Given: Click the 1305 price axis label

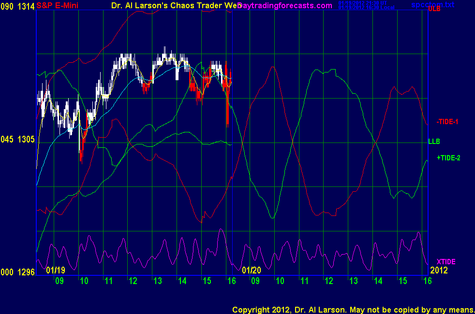Looking at the screenshot, I should coord(26,139).
